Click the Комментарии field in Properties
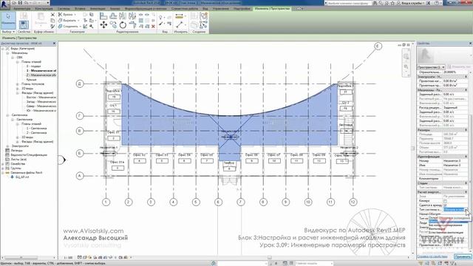This screenshot has width=473, height=266. click(455, 179)
